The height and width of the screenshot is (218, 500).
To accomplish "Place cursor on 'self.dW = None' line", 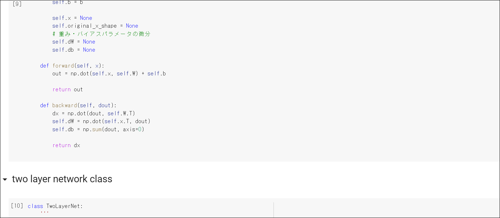I will (x=74, y=42).
